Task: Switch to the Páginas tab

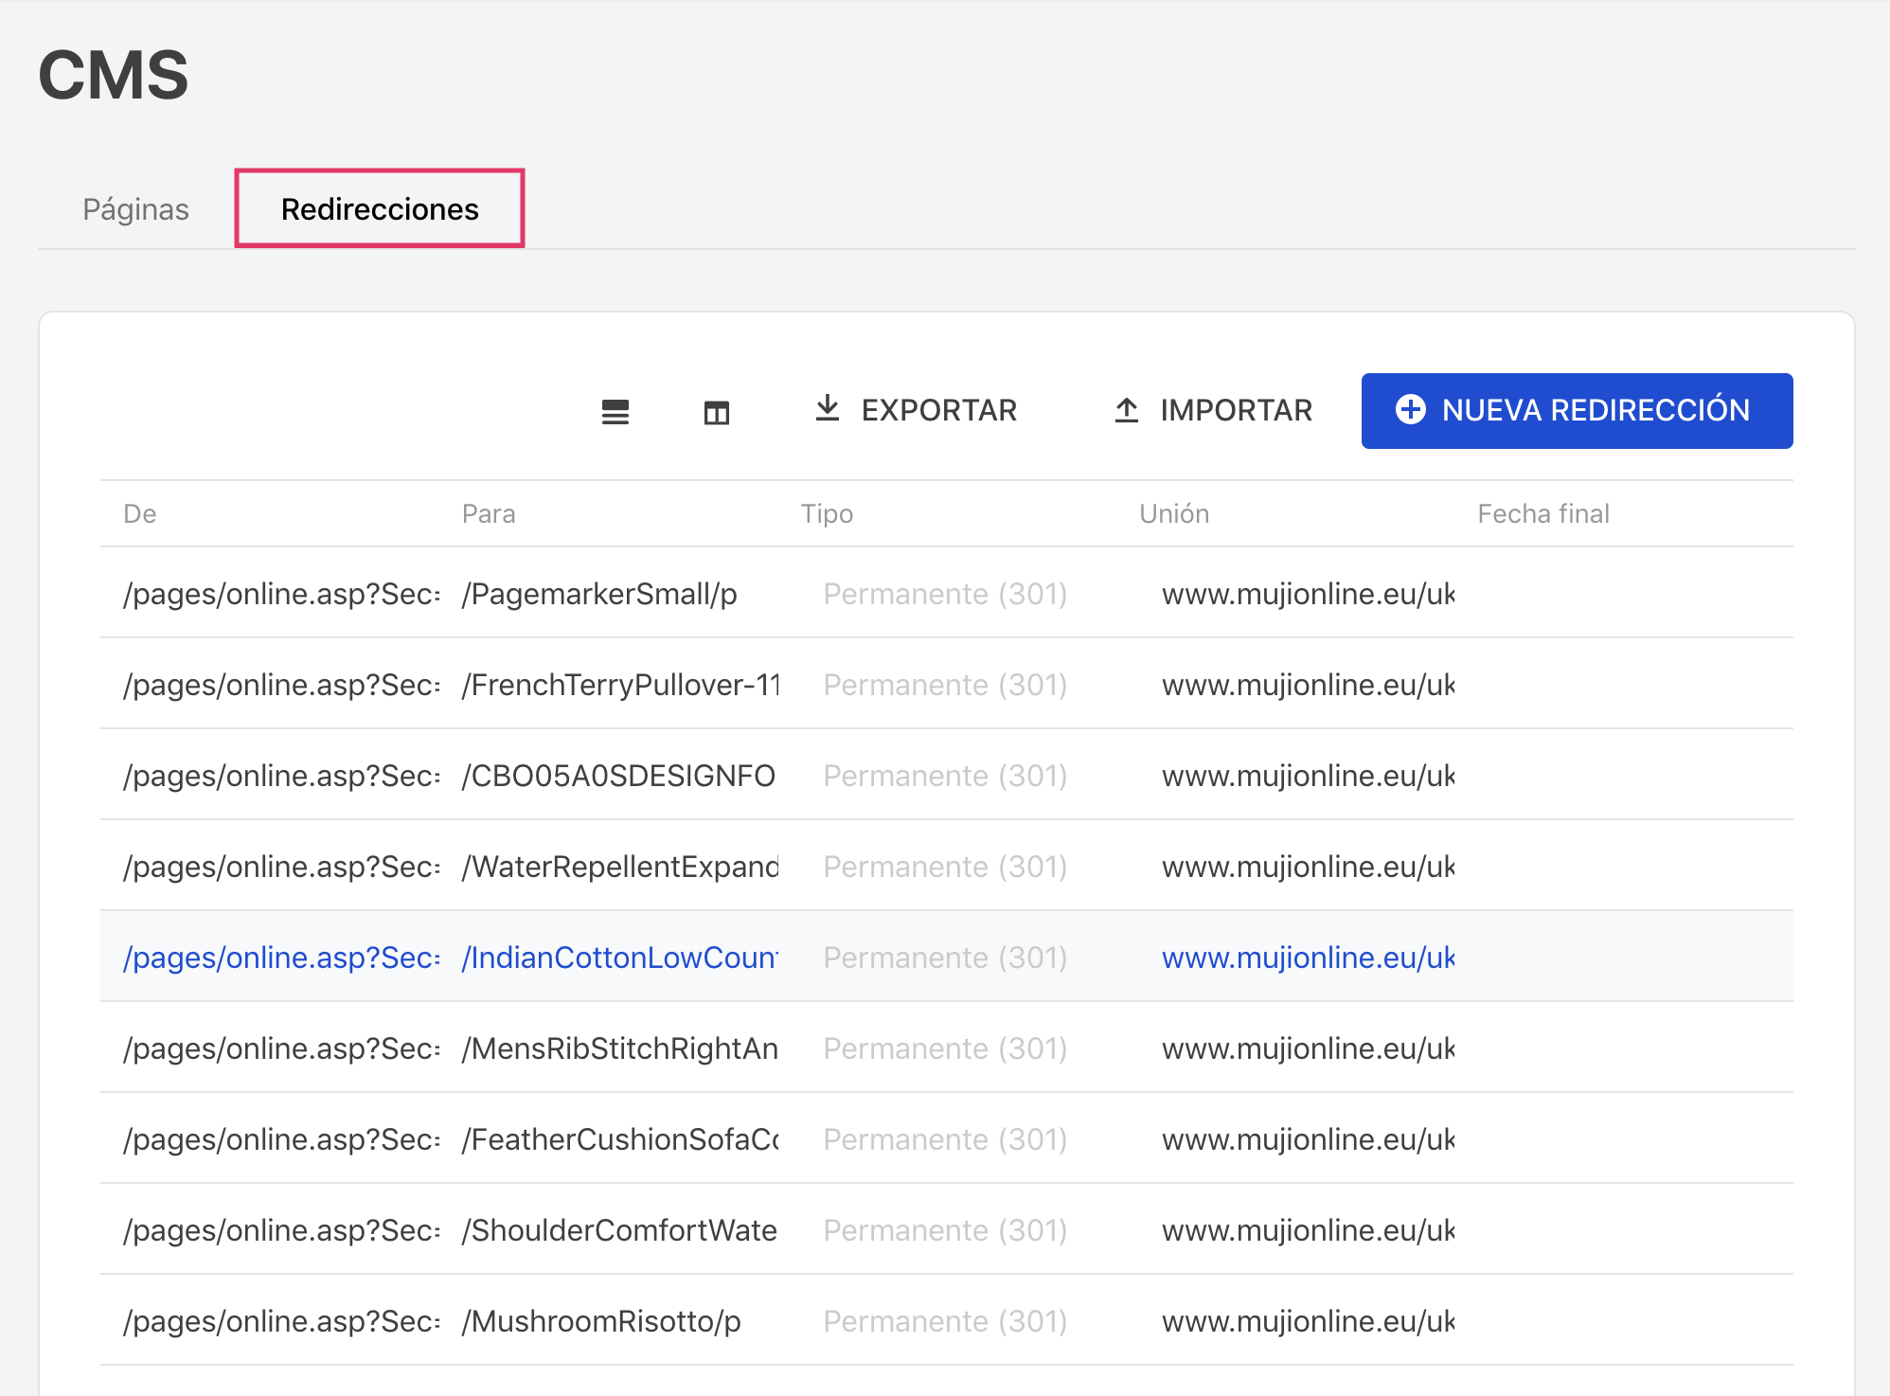Action: click(135, 209)
